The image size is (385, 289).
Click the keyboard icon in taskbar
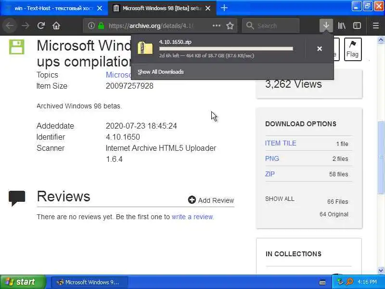(322, 282)
